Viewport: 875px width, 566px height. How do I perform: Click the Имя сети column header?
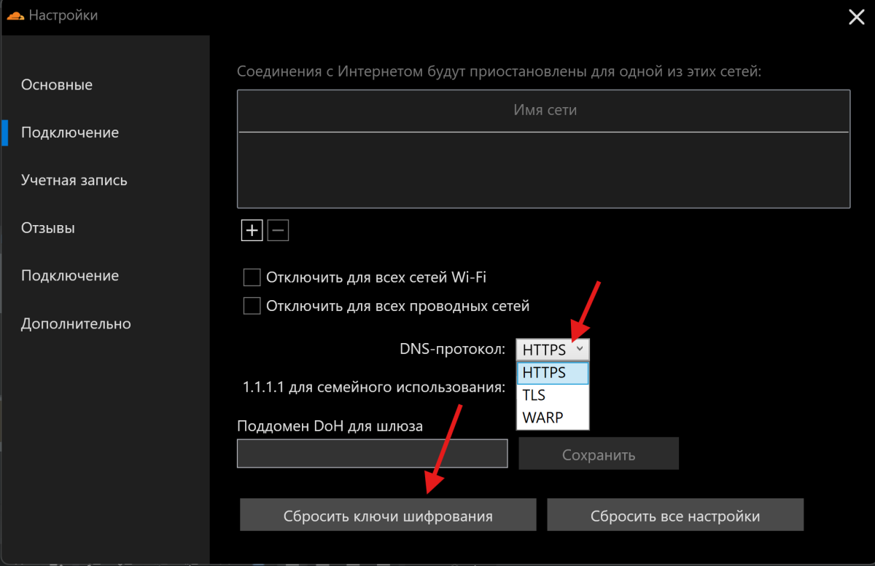click(545, 110)
